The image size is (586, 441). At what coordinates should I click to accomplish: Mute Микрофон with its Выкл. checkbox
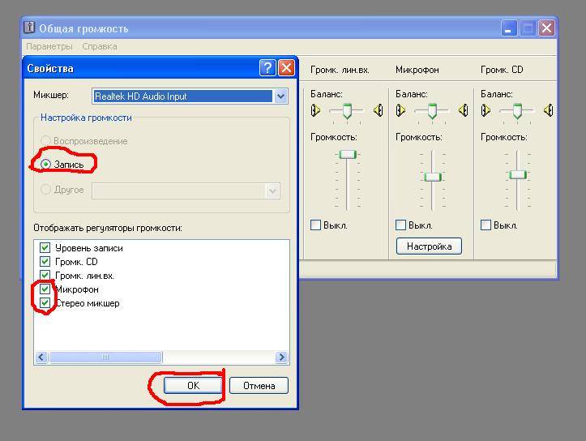pyautogui.click(x=400, y=225)
